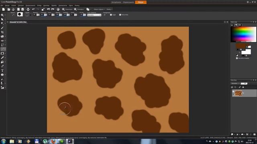Select the Eraser tool
The height and width of the screenshot is (144, 257).
(x=2, y=58)
